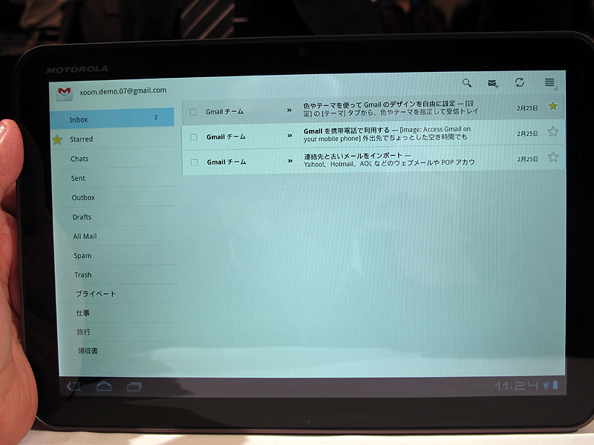This screenshot has height=445, width=594.
Task: Tap the xoom.demo.07@gmail.com account name
Action: [x=123, y=90]
